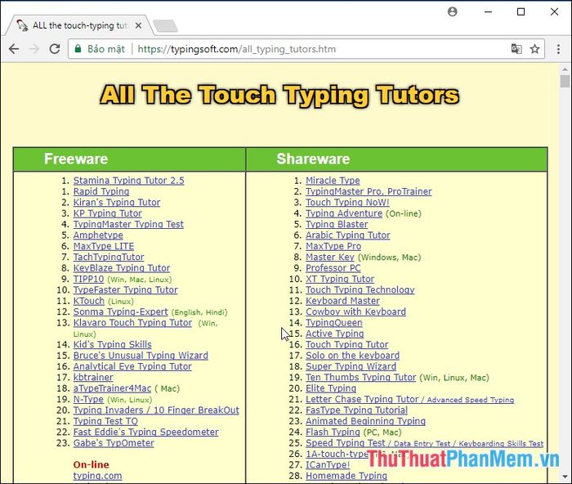Open the Stamina Typing Tutor 2.5 link
Screen dimensions: 572x484
[x=129, y=181]
